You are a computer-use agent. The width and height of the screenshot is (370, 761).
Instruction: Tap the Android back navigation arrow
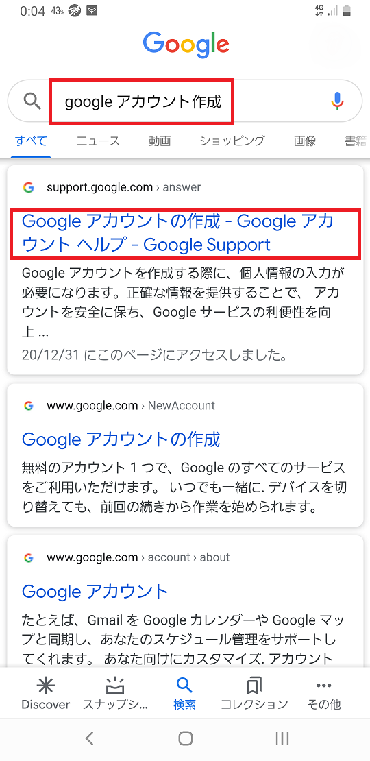point(89,738)
